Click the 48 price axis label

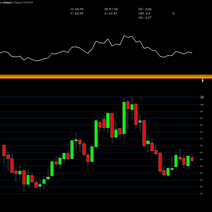coord(201,180)
